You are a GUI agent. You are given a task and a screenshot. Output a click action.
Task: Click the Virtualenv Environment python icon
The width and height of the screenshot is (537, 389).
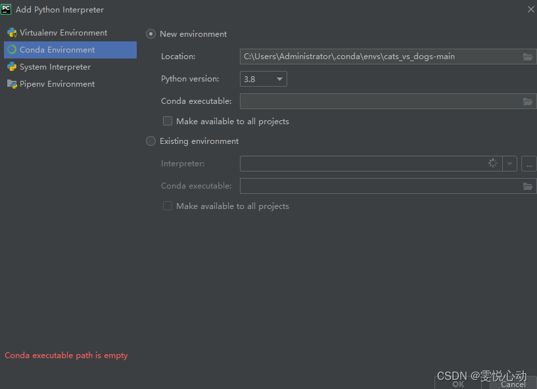tap(12, 33)
